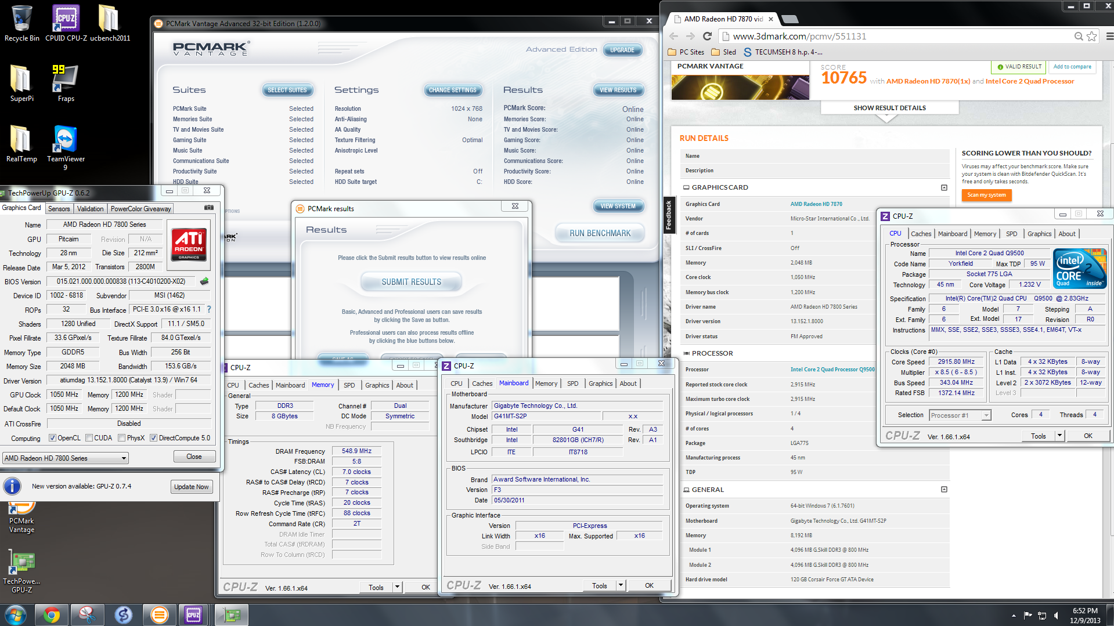Open the GPU selection dropdown in GPU-Z
Screen dimensions: 1114x626
(x=66, y=458)
